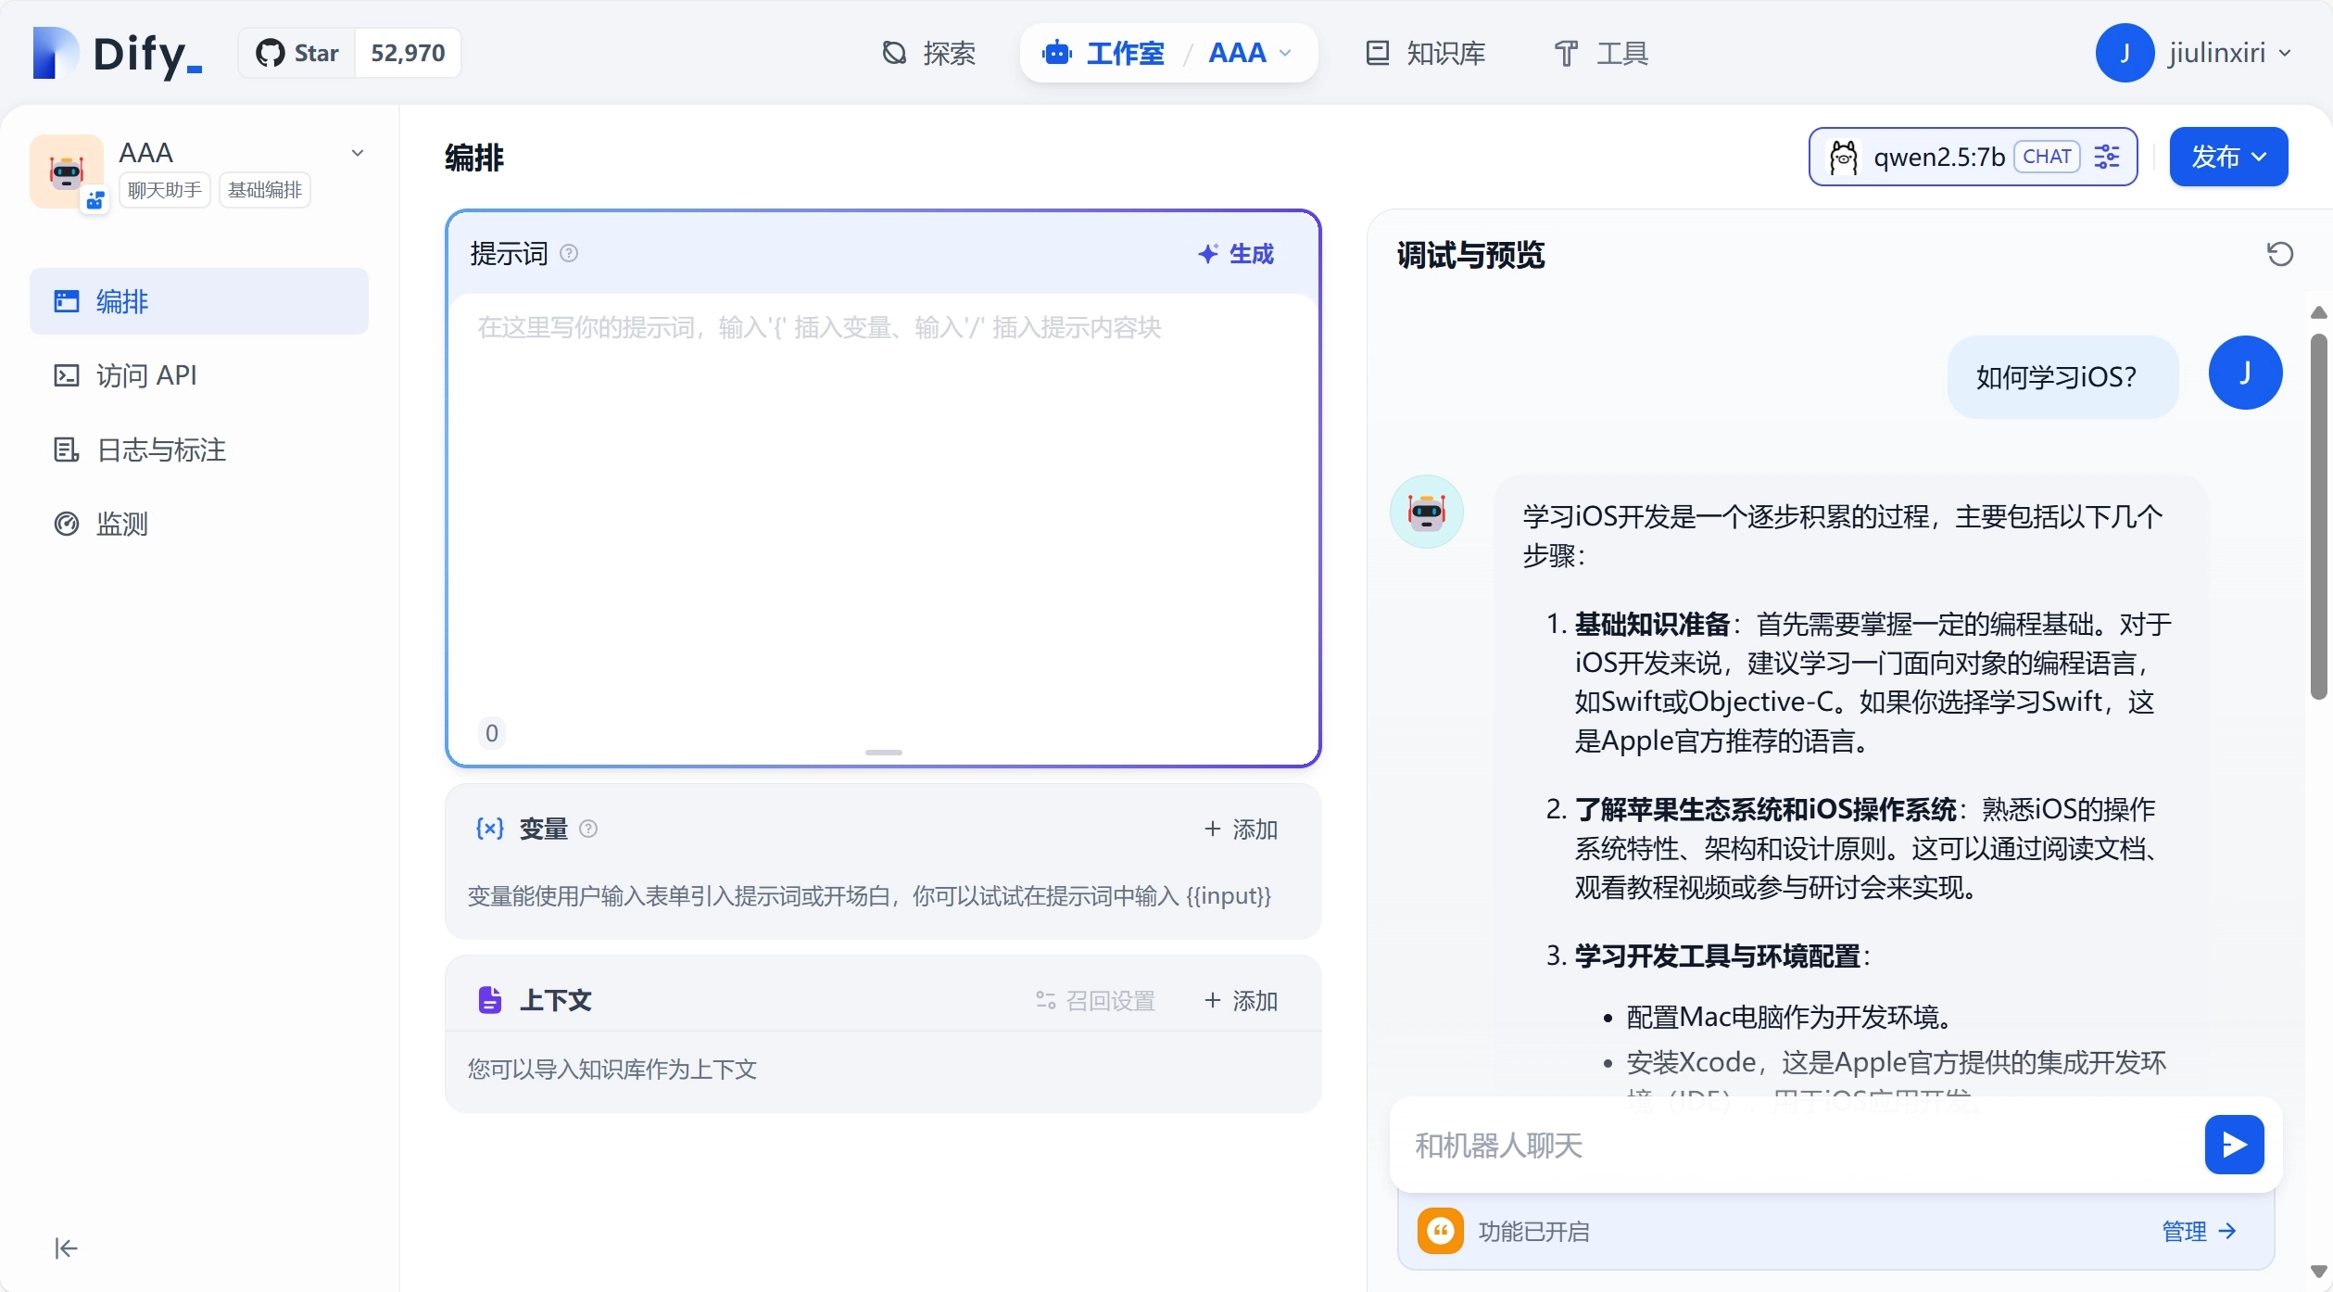Click the refresh icon in debug preview
The width and height of the screenshot is (2333, 1292).
(2279, 254)
